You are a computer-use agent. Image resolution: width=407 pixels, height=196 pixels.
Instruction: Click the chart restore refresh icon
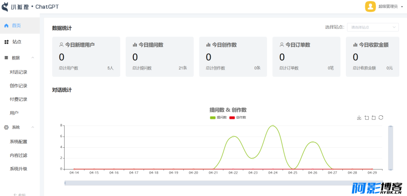(381, 117)
